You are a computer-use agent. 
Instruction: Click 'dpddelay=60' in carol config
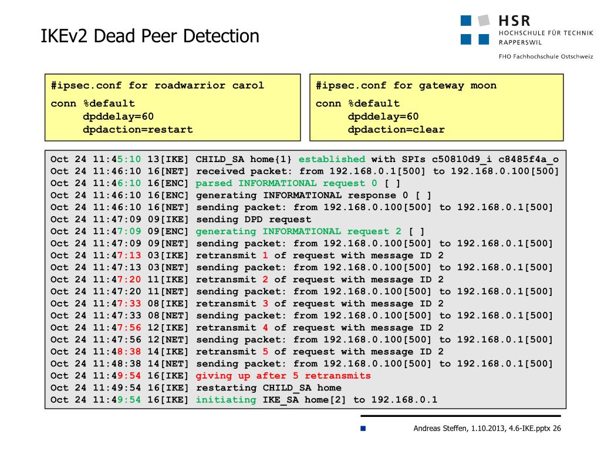coord(118,116)
